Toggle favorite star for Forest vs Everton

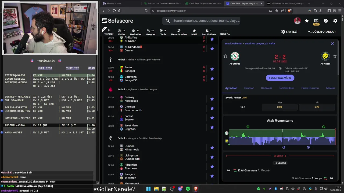pyautogui.click(x=212, y=118)
